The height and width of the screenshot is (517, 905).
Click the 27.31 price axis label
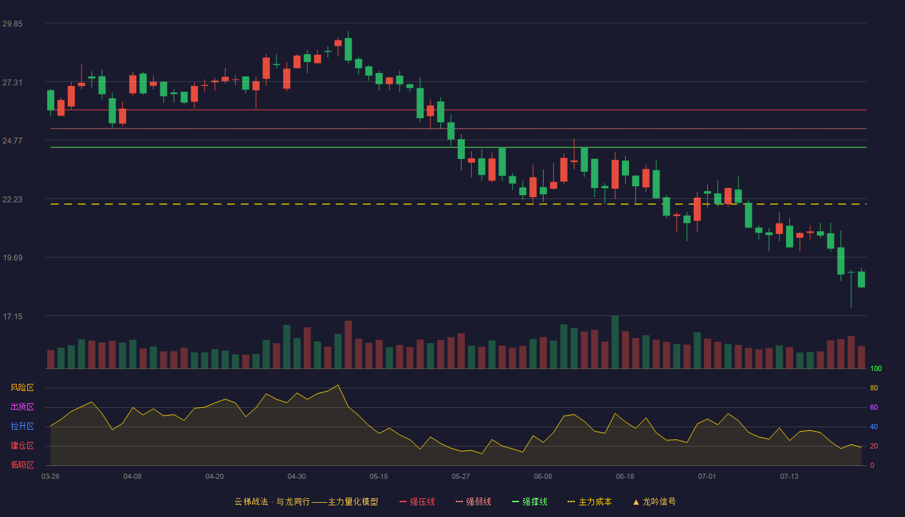coord(12,83)
